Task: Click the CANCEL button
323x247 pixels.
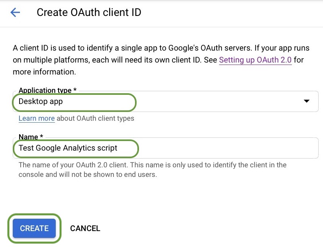Action: tap(85, 228)
